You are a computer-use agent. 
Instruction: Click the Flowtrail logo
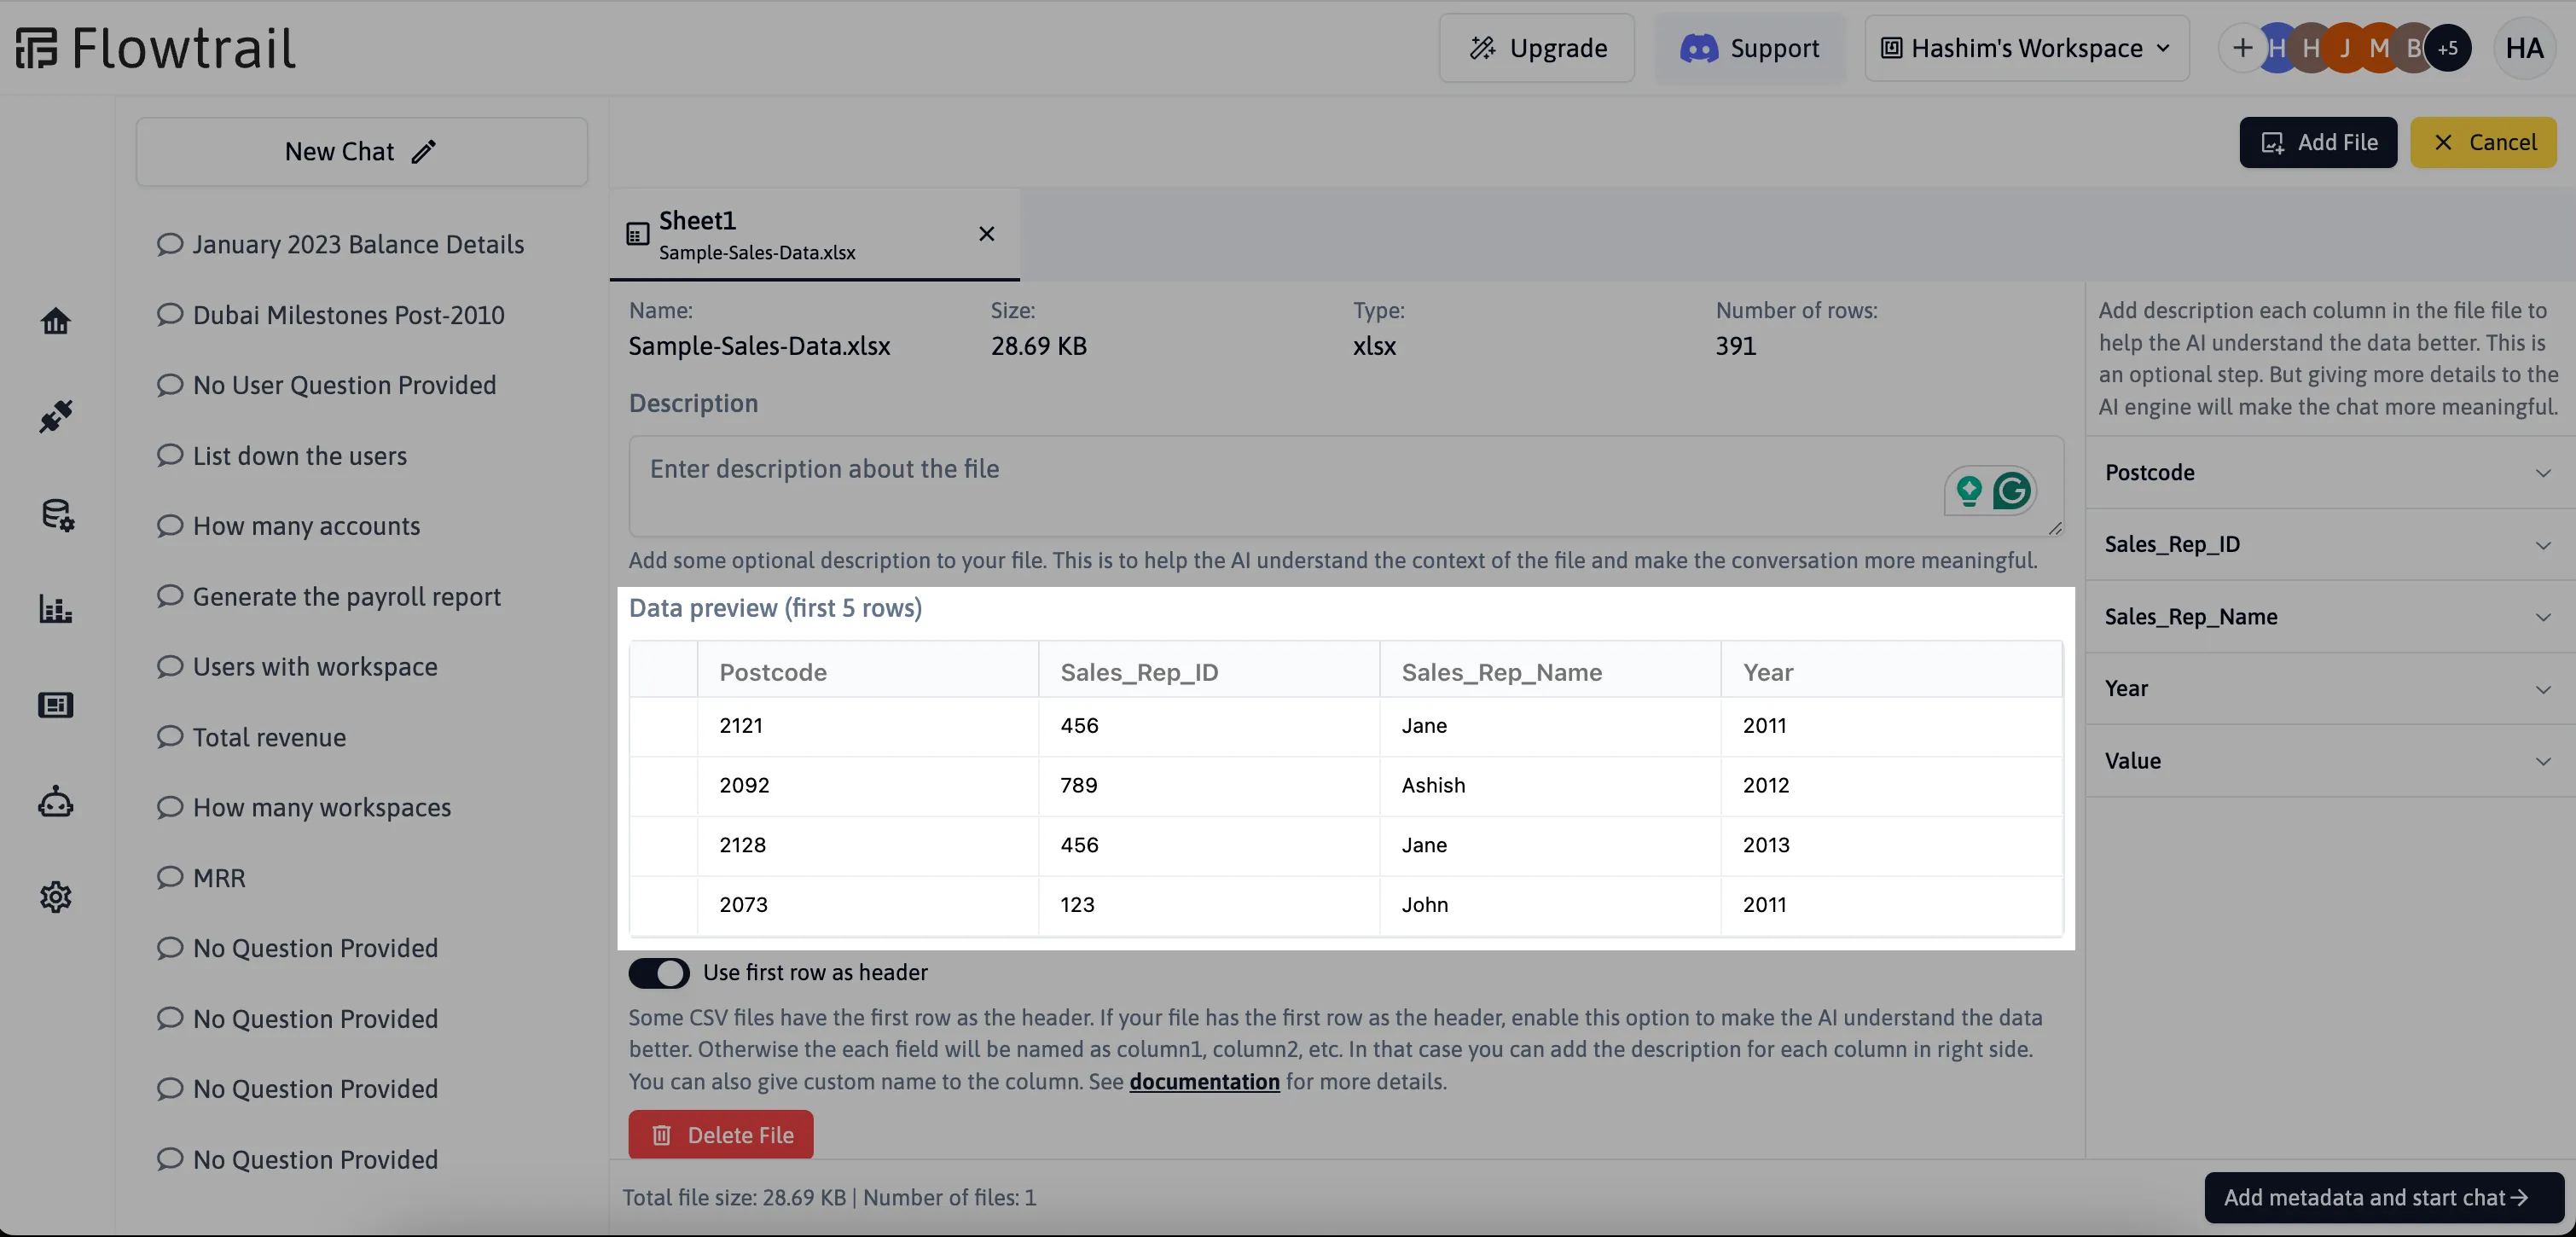coord(155,48)
